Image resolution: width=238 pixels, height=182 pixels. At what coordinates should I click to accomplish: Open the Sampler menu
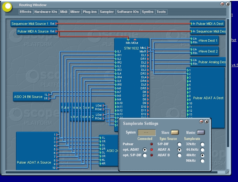[107, 12]
